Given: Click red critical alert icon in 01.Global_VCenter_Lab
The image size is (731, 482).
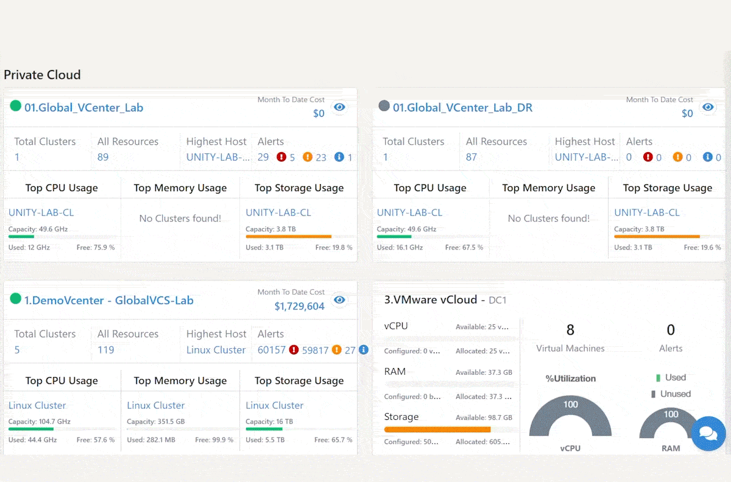Looking at the screenshot, I should tap(281, 157).
